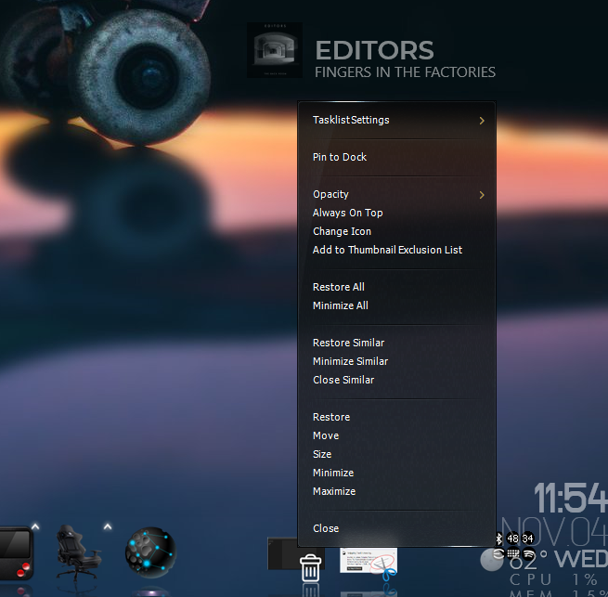Expand the arrow above gaming chair icon
Image resolution: width=608 pixels, height=597 pixels.
(108, 526)
